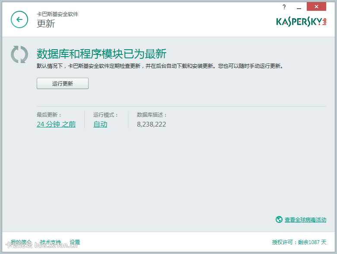
Task: Click the 授权许可：剩余1087 天 license link
Action: point(299,242)
